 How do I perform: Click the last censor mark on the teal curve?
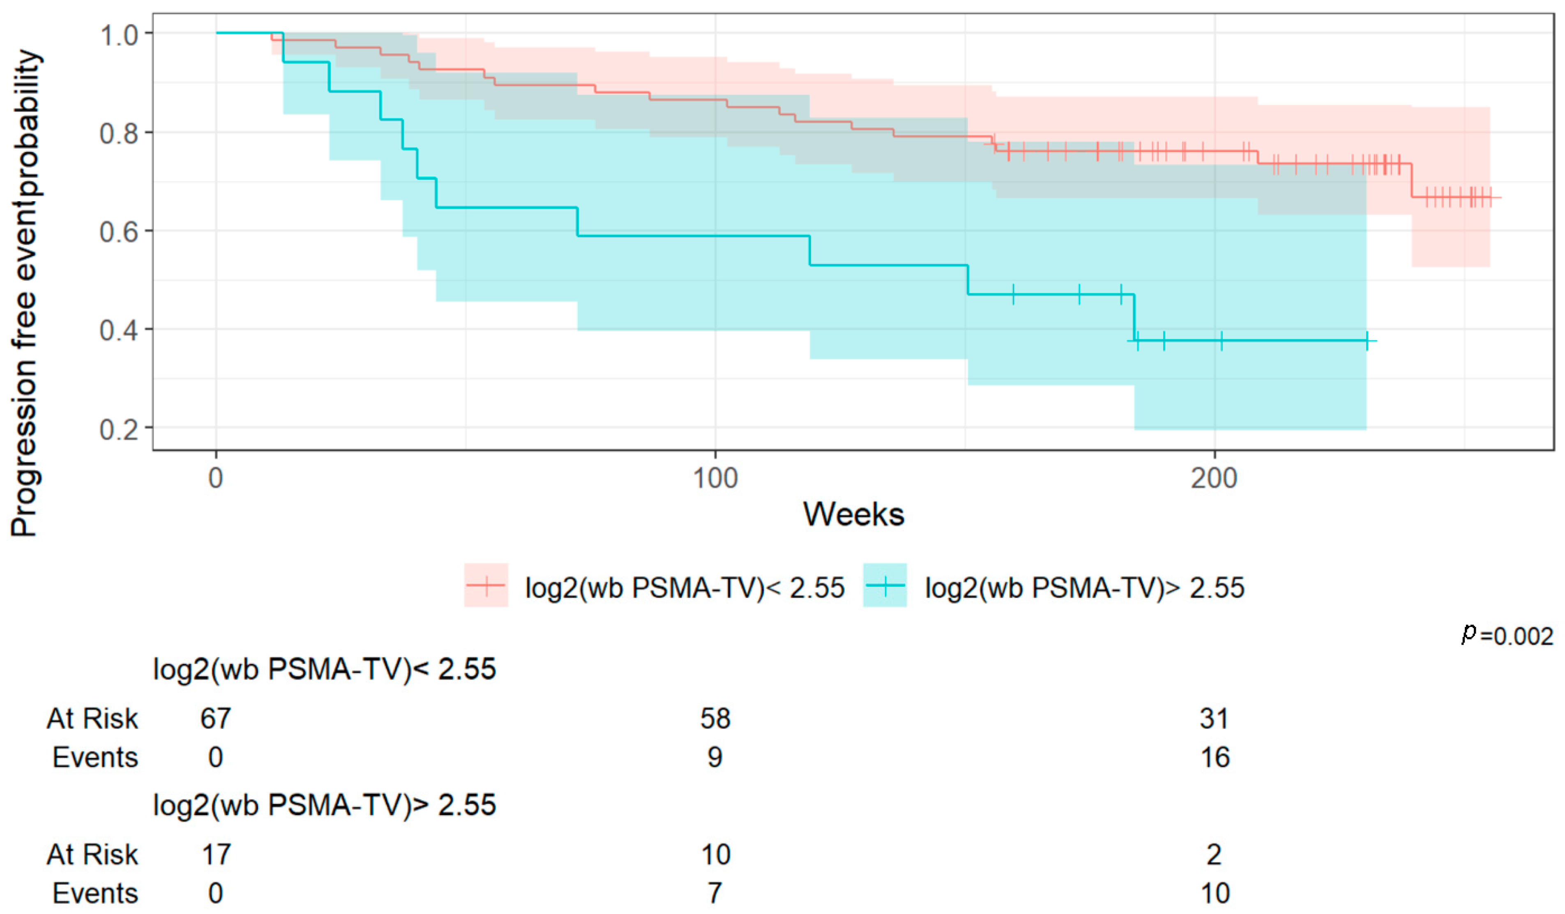point(1367,341)
